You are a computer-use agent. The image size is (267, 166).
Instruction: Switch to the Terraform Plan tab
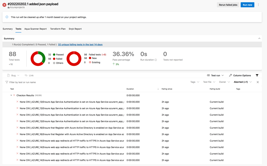58,29
